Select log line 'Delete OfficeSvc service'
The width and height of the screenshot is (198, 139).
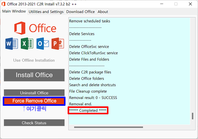(89, 47)
